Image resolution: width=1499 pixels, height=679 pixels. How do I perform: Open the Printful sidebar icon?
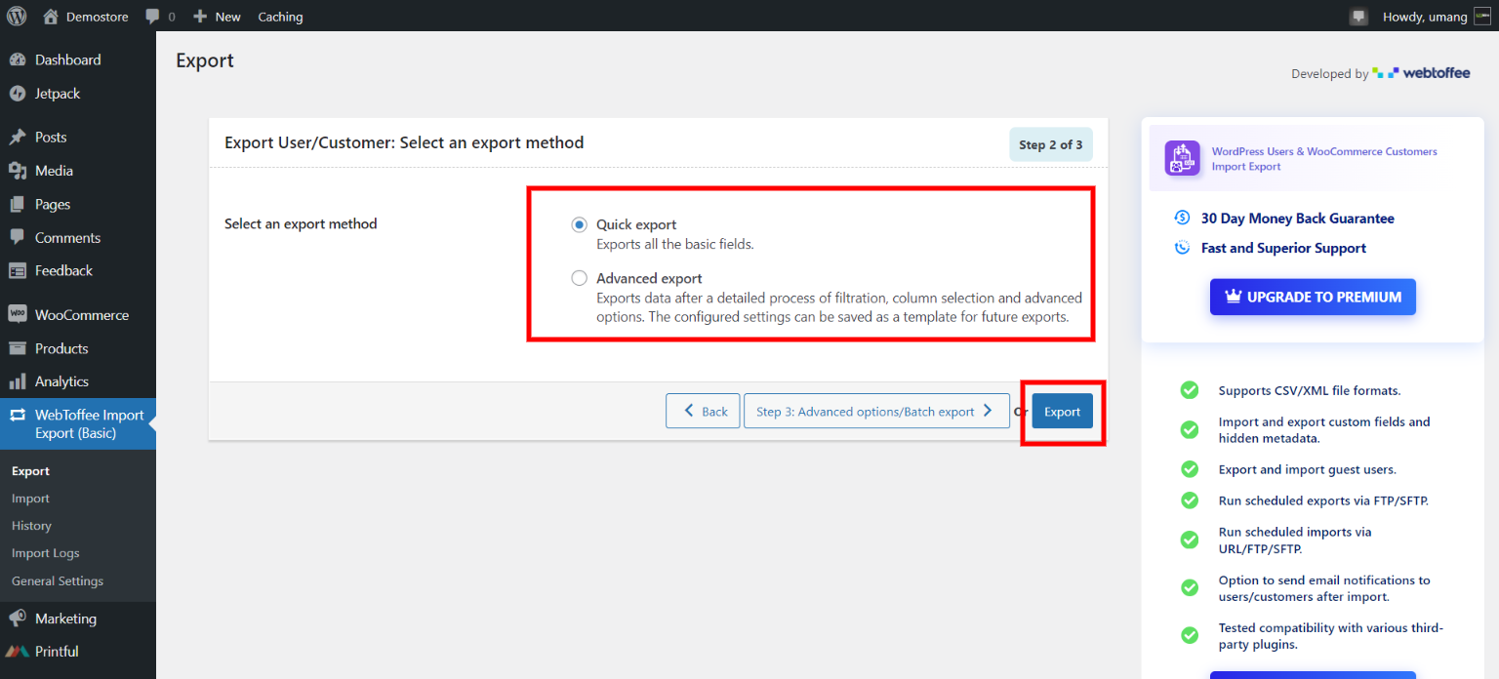18,652
